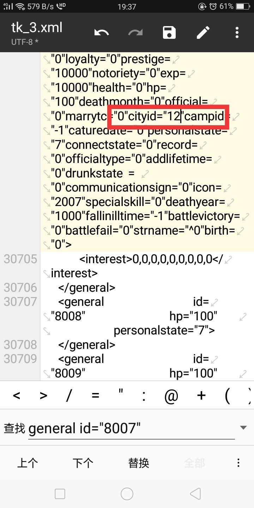The image size is (254, 508).
Task: Insert the slash symbol from shortcut bar
Action: [68, 395]
